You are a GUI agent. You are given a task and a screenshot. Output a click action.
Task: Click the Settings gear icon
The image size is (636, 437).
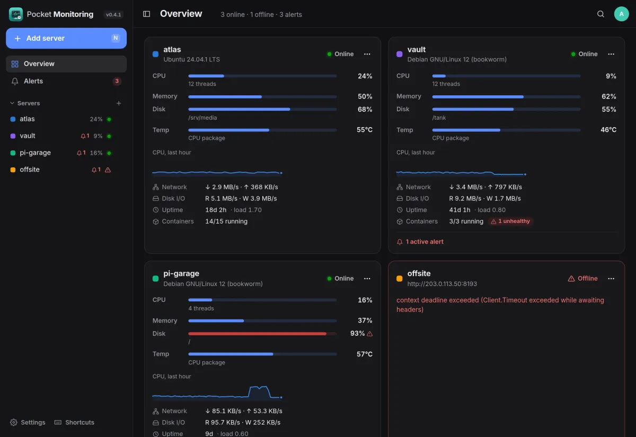coord(14,423)
